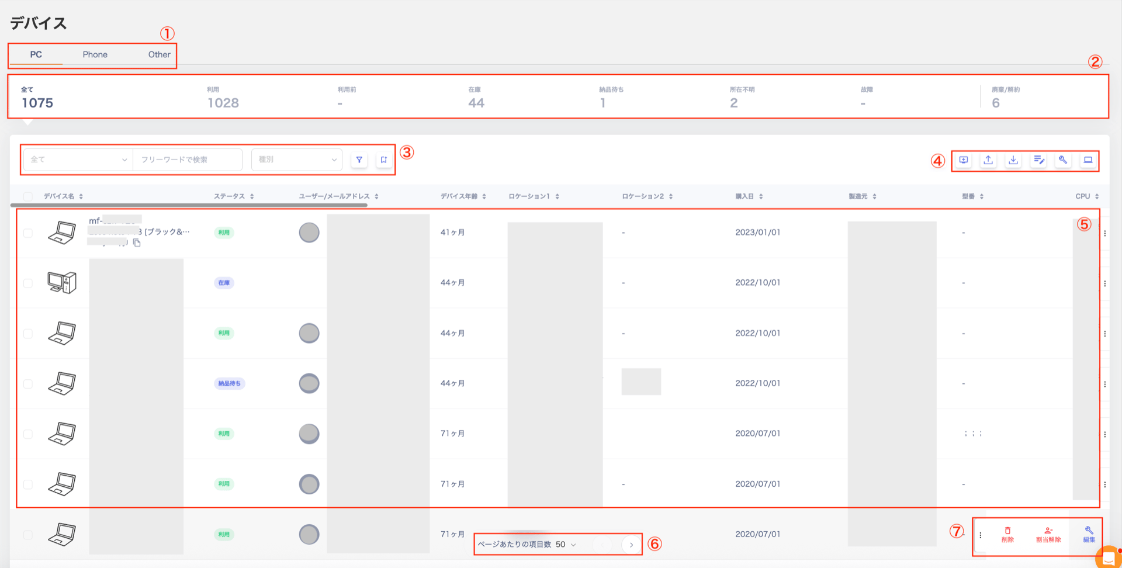Filter by 利用 1028 status count

(x=223, y=98)
